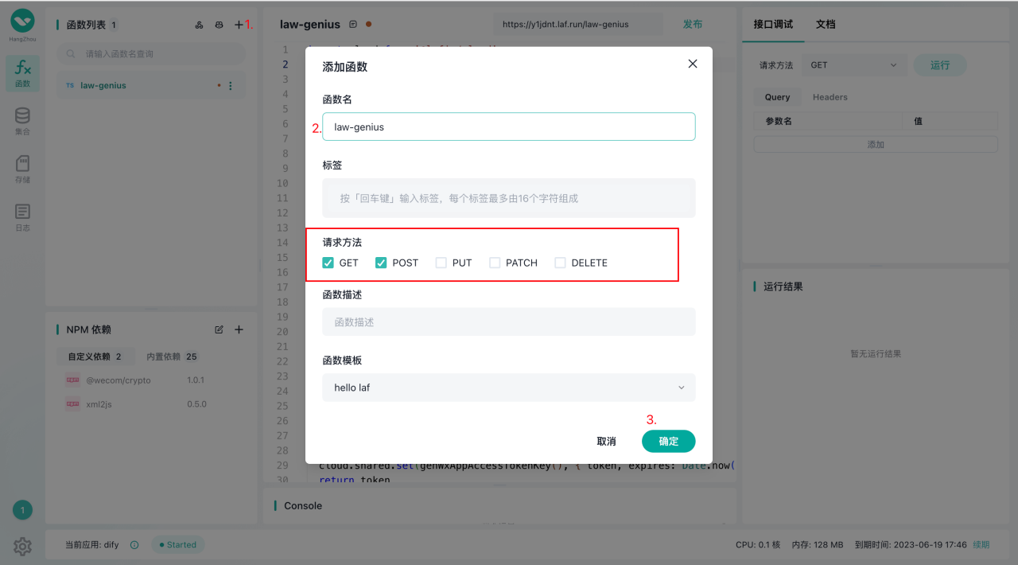1018x565 pixels.
Task: Click 确定 to confirm adding the function
Action: 668,440
